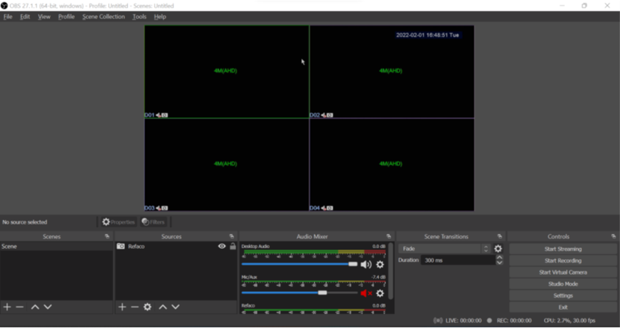Open the Edit menu

[25, 16]
